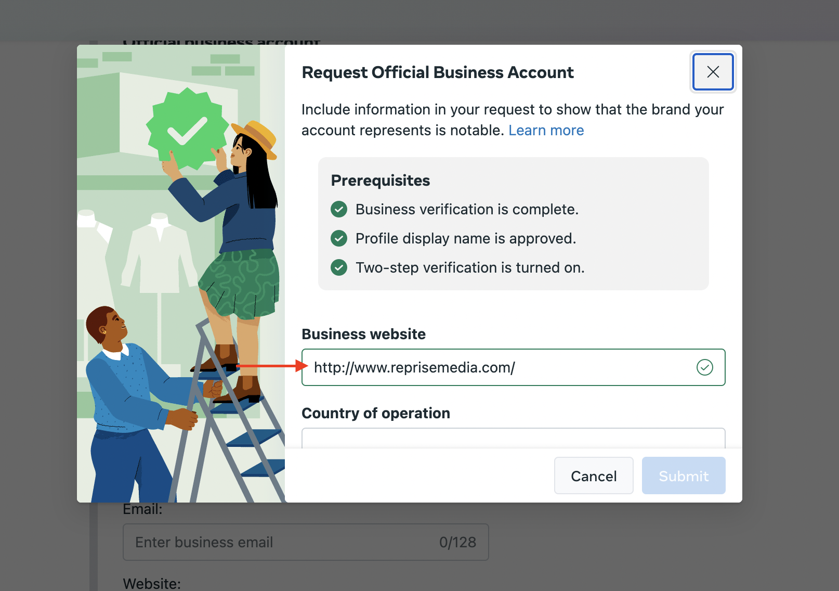Screen dimensions: 839x591
Task: Click the Two-step verification checkmark icon
Action: click(x=339, y=267)
